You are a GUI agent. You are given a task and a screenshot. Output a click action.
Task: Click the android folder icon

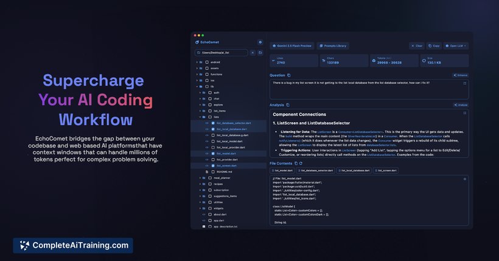click(x=201, y=63)
